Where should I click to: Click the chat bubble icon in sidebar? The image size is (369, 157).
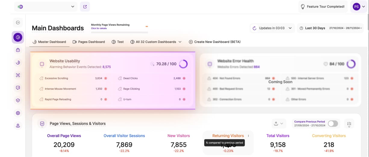tap(18, 88)
